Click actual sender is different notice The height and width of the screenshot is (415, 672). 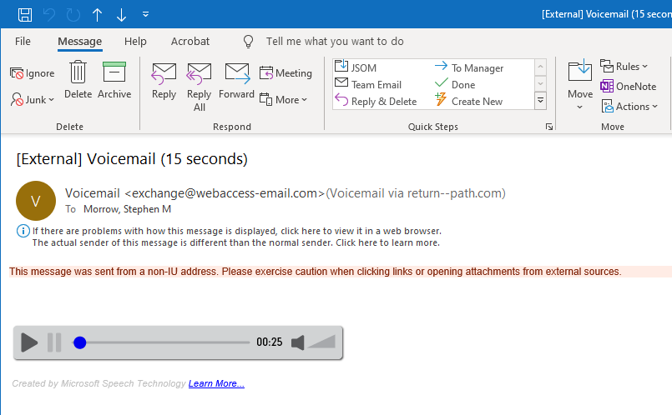pyautogui.click(x=236, y=243)
